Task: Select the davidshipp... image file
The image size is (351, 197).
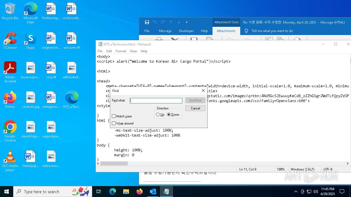Action: (x=30, y=129)
